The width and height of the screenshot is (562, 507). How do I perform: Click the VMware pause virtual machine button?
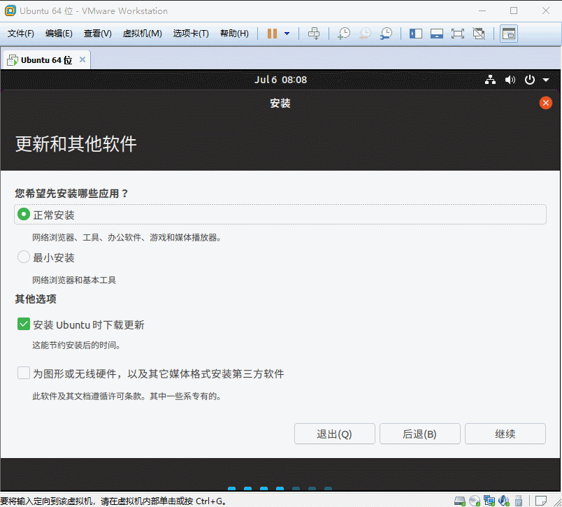coord(272,34)
